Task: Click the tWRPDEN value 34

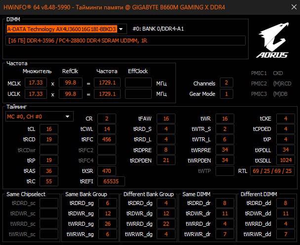Action: pos(225,160)
